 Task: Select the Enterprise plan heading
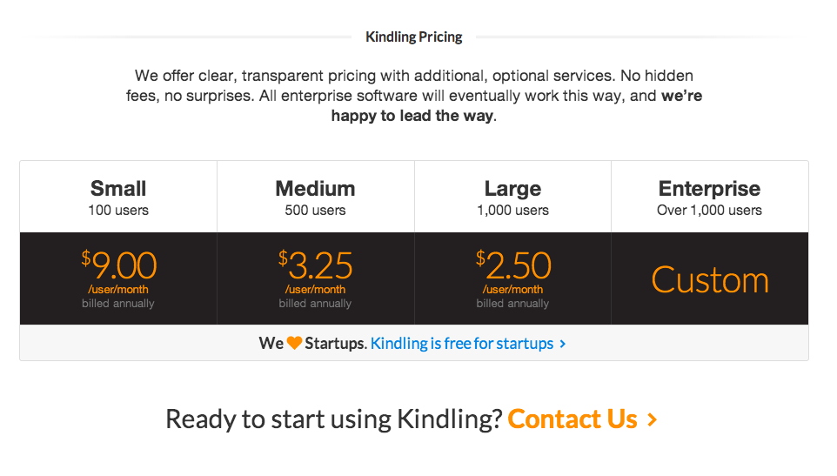point(709,189)
